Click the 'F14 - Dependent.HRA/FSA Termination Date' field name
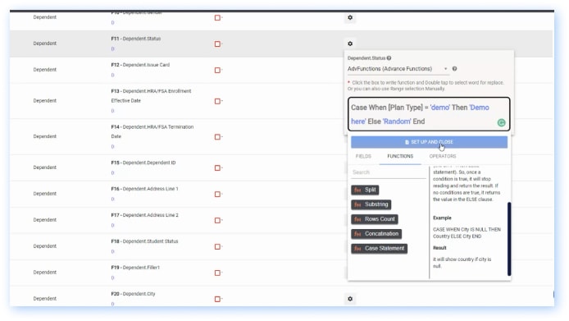 [152, 131]
